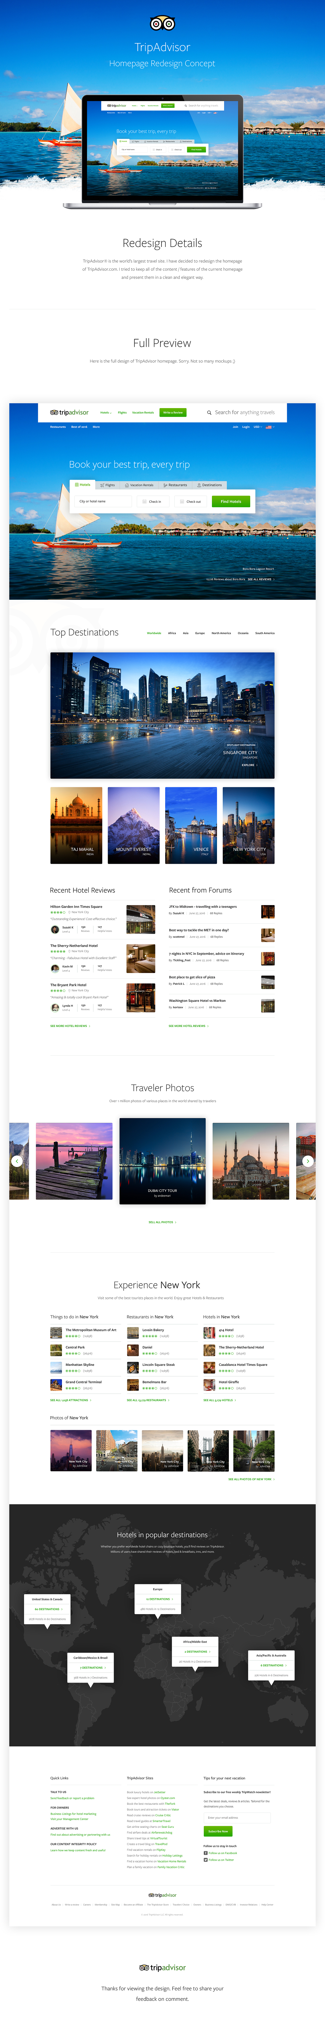This screenshot has width=325, height=2030.
Task: Select the Worldwide filter in Top Destinations
Action: click(154, 633)
